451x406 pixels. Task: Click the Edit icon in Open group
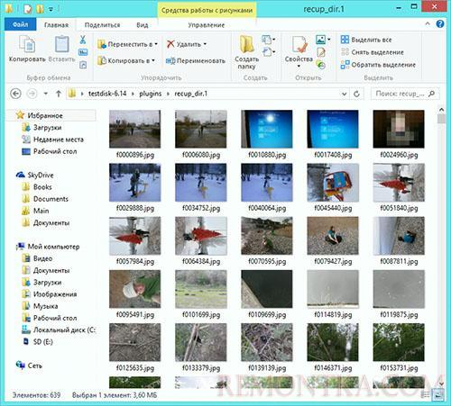coord(321,52)
